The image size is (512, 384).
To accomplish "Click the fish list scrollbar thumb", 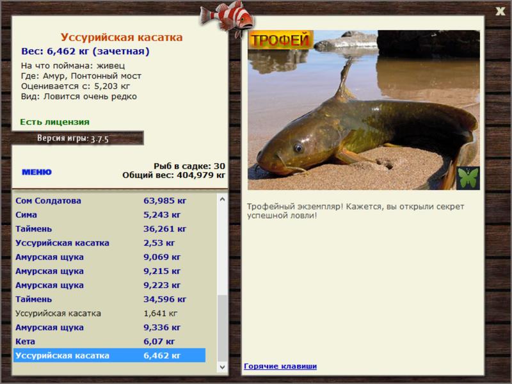I will [x=222, y=328].
